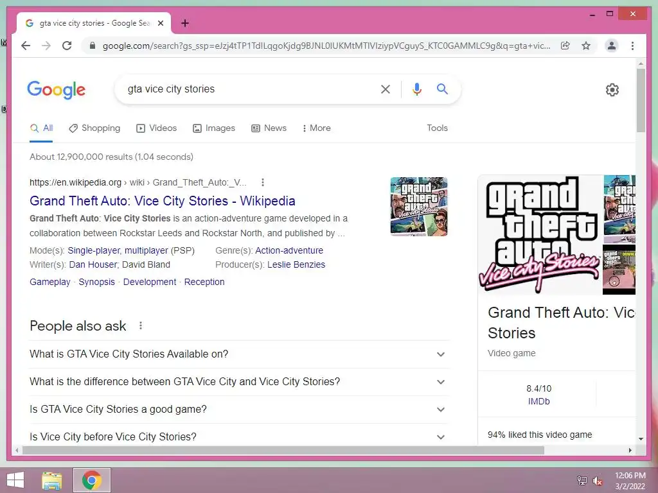This screenshot has width=658, height=493.
Task: Expand difference between Vice City question
Action: [238, 382]
